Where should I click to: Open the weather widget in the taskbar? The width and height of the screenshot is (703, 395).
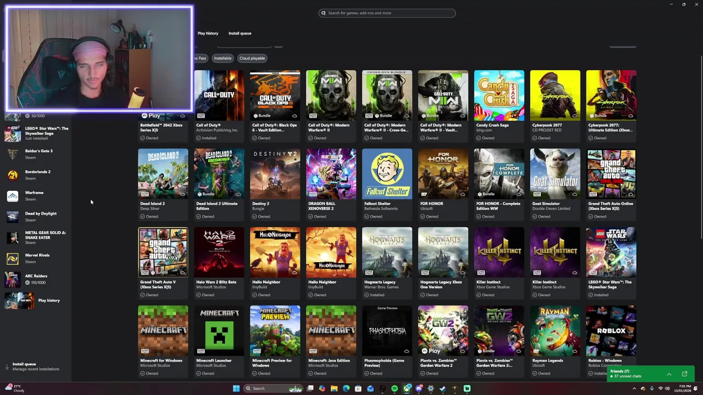point(14,388)
